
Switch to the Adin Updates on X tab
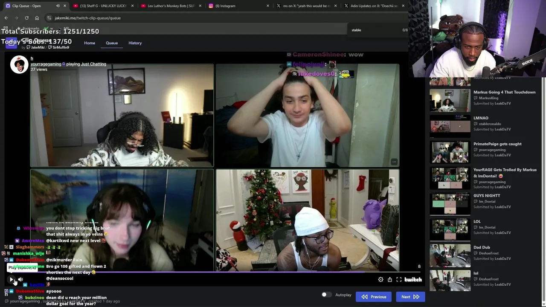coord(375,6)
